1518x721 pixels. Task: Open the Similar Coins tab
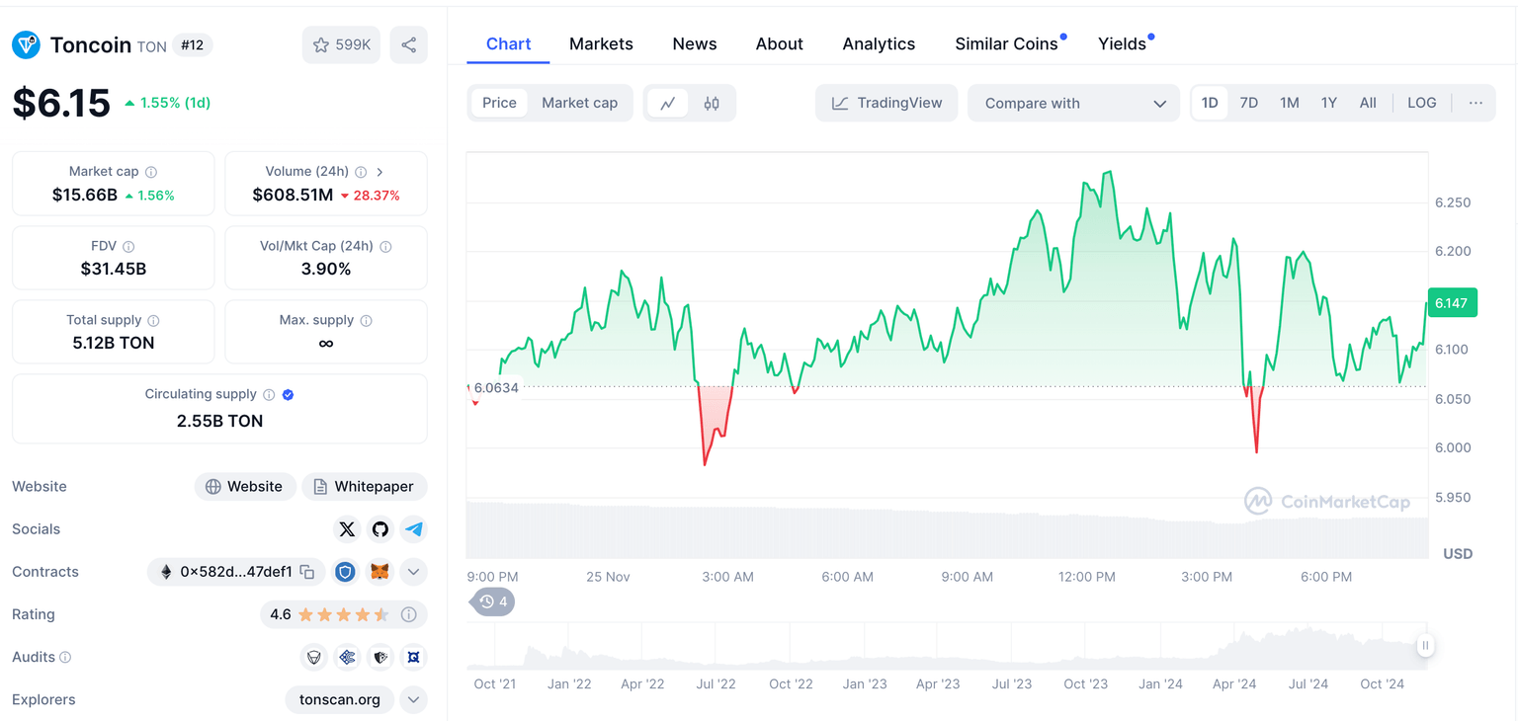tap(1006, 44)
